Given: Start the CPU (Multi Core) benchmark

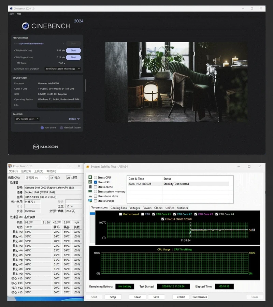Looking at the screenshot, I should click(73, 50).
